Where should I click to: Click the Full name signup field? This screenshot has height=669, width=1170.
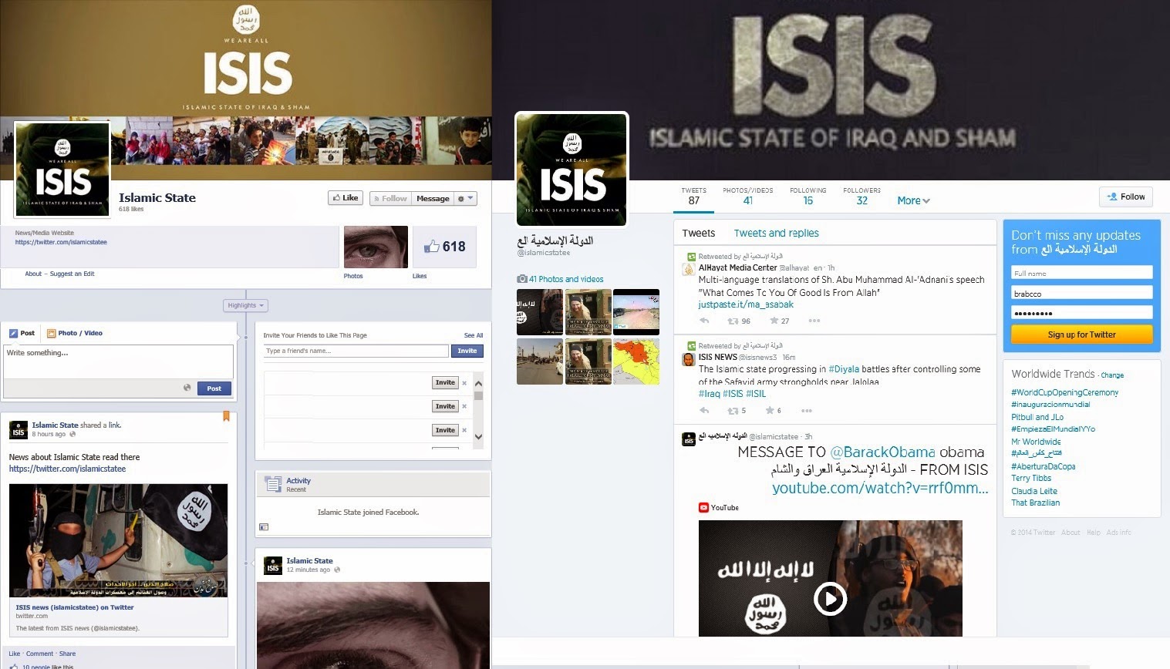(x=1082, y=273)
